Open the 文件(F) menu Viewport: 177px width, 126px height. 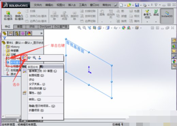click(38, 5)
